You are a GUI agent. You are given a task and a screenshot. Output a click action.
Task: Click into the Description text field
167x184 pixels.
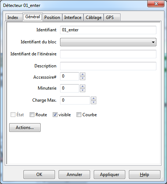point(108,66)
